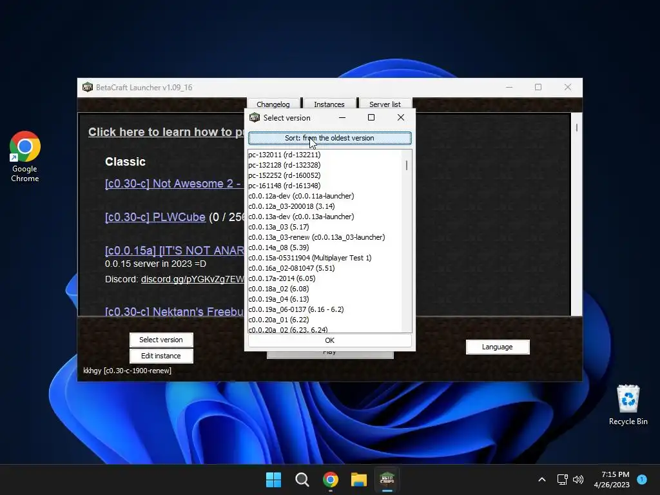This screenshot has width=660, height=495.
Task: Select version c0.0.13a_03 (5.17)
Action: pos(325,227)
